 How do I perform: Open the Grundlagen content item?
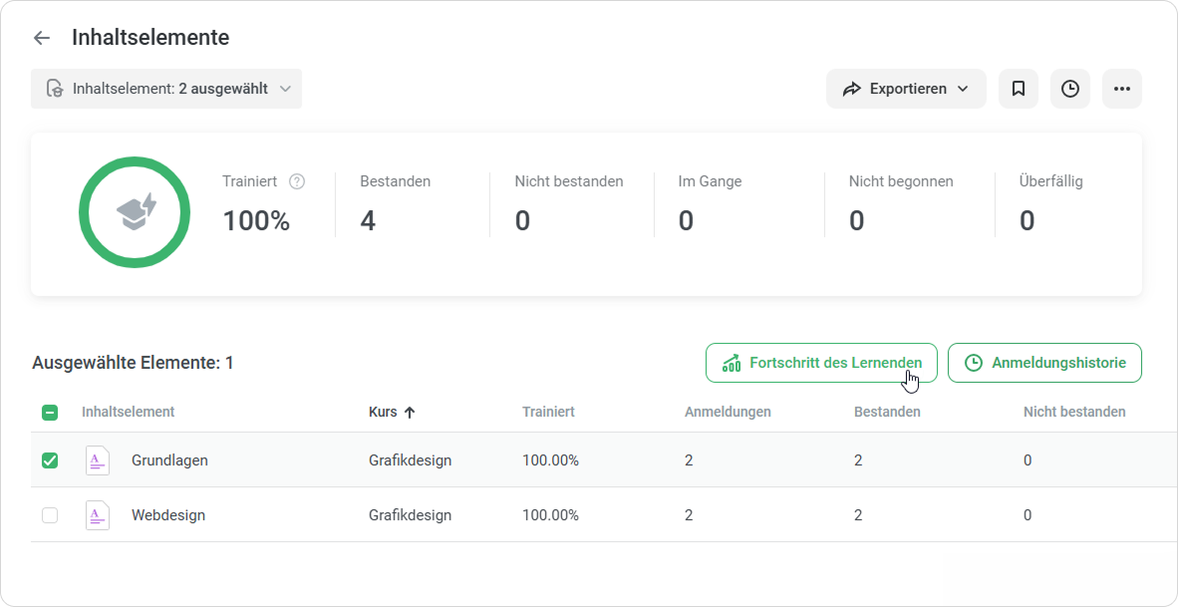click(x=169, y=460)
